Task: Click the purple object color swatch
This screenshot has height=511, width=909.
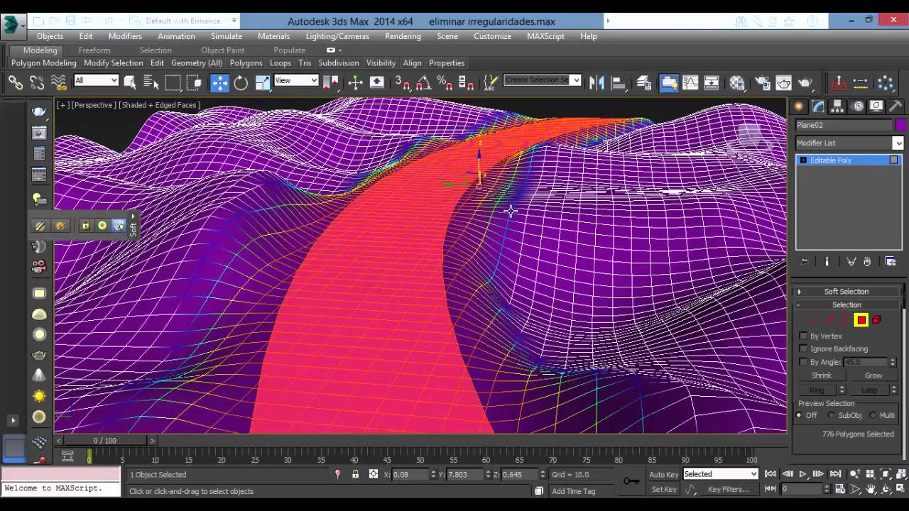Action: pos(900,125)
